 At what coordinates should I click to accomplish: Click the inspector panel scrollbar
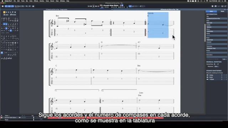tap(205, 33)
